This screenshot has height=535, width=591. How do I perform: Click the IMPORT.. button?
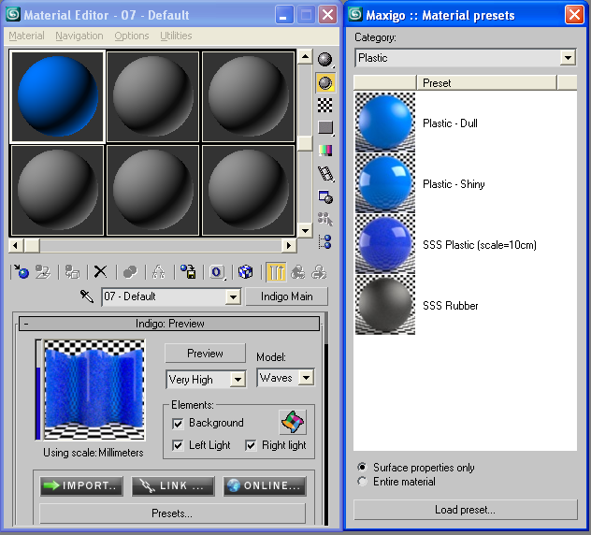81,485
